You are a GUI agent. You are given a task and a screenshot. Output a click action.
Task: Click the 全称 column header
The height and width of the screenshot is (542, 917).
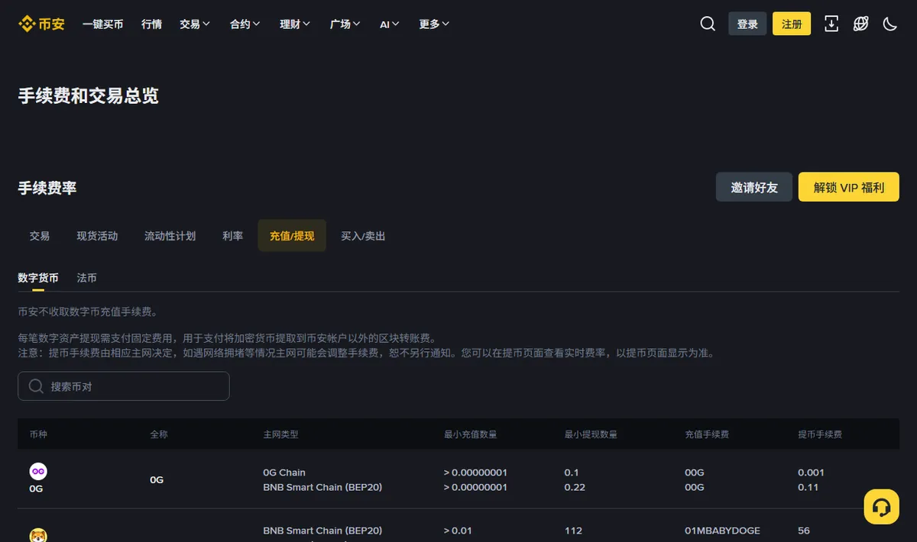(159, 434)
